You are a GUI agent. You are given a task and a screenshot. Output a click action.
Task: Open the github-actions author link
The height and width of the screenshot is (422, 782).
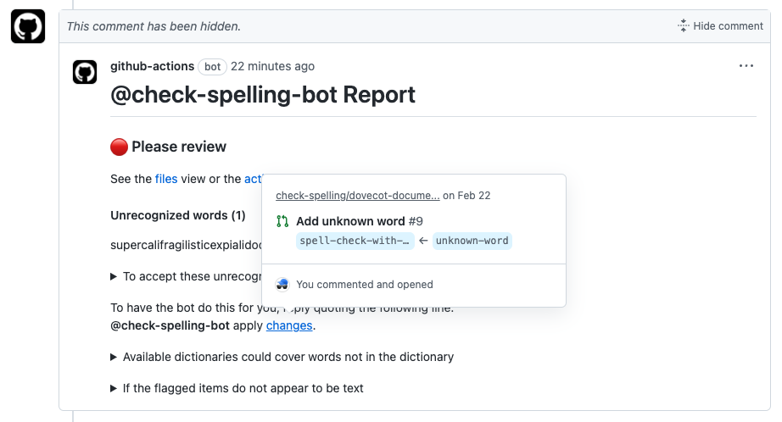click(x=152, y=66)
